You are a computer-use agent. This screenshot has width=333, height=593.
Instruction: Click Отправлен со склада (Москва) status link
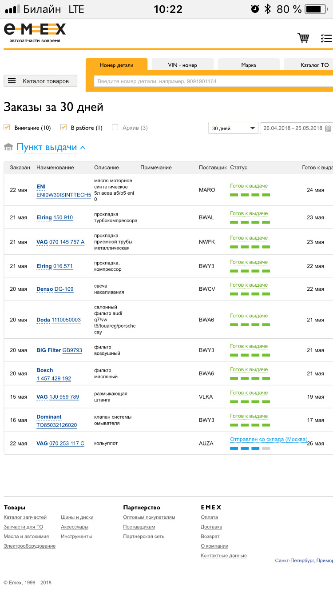[269, 439]
